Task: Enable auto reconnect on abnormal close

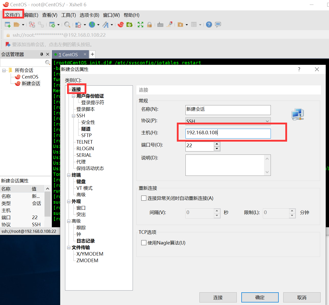Action: 144,198
